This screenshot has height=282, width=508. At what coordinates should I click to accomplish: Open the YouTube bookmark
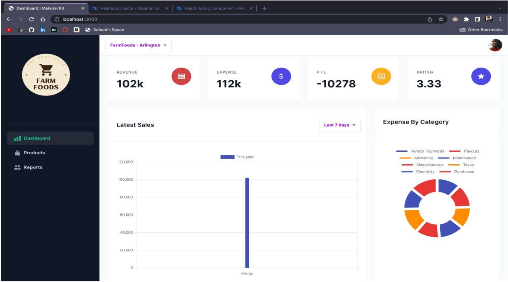(9, 30)
